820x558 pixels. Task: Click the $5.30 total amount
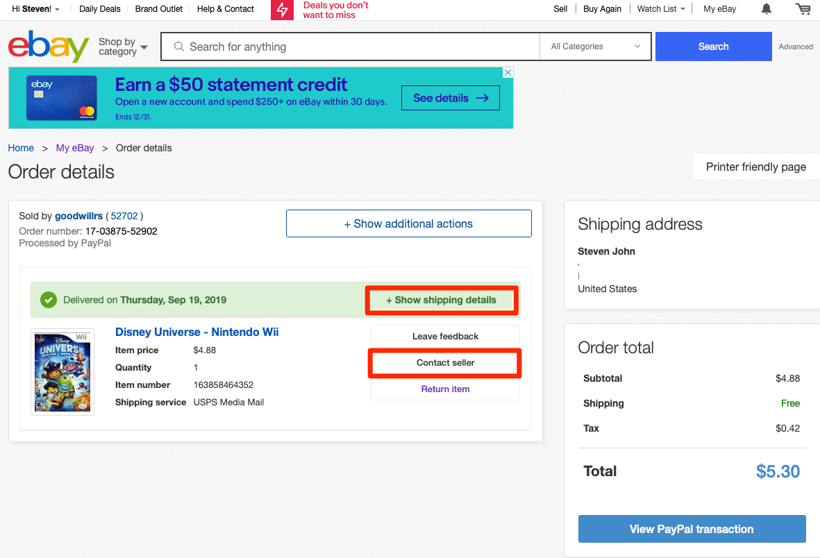point(778,471)
